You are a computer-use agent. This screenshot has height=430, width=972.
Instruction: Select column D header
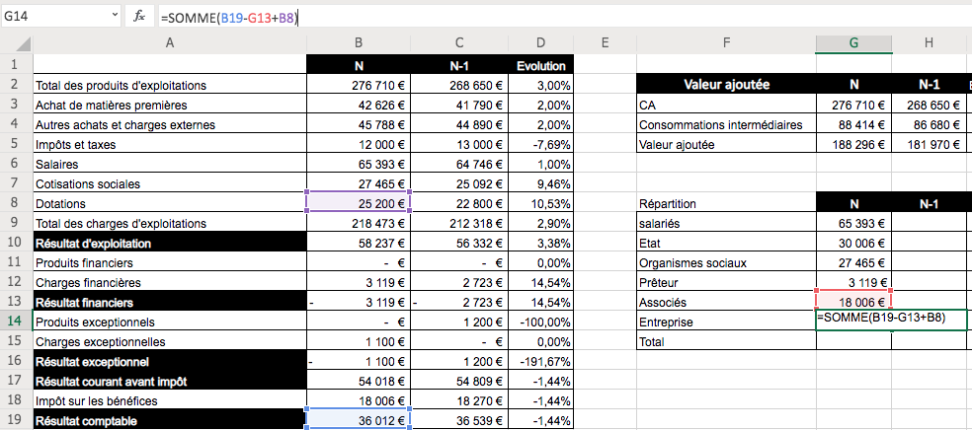[x=541, y=42]
